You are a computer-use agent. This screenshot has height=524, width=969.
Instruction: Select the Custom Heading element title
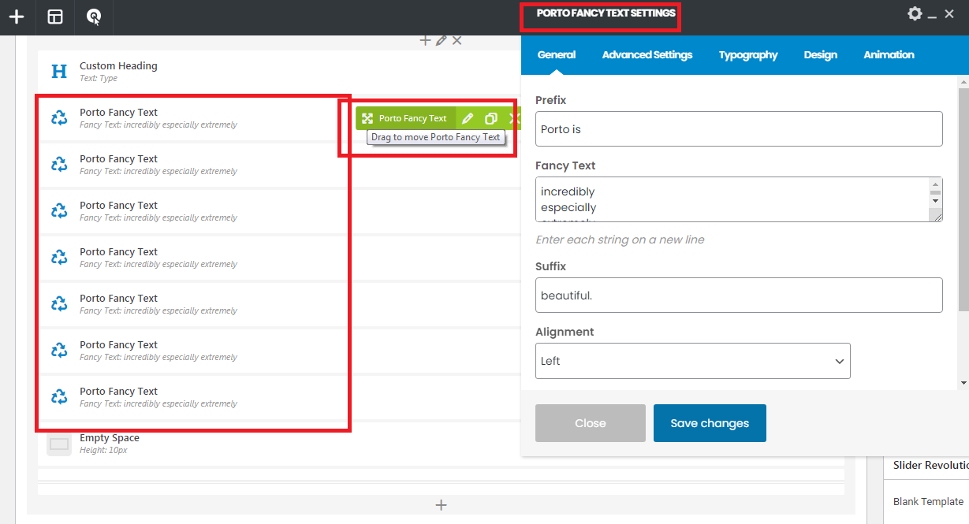(x=118, y=66)
